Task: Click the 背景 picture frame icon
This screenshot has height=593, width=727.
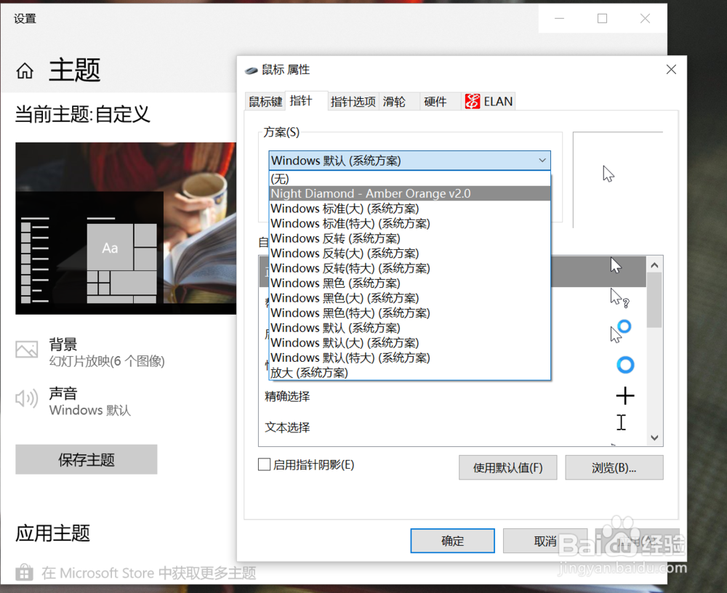Action: point(26,350)
